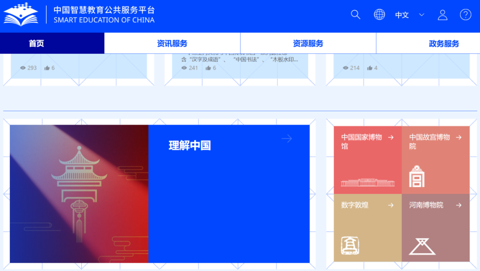The image size is (480, 271).
Task: Like the card with 241 views
Action: 208,68
